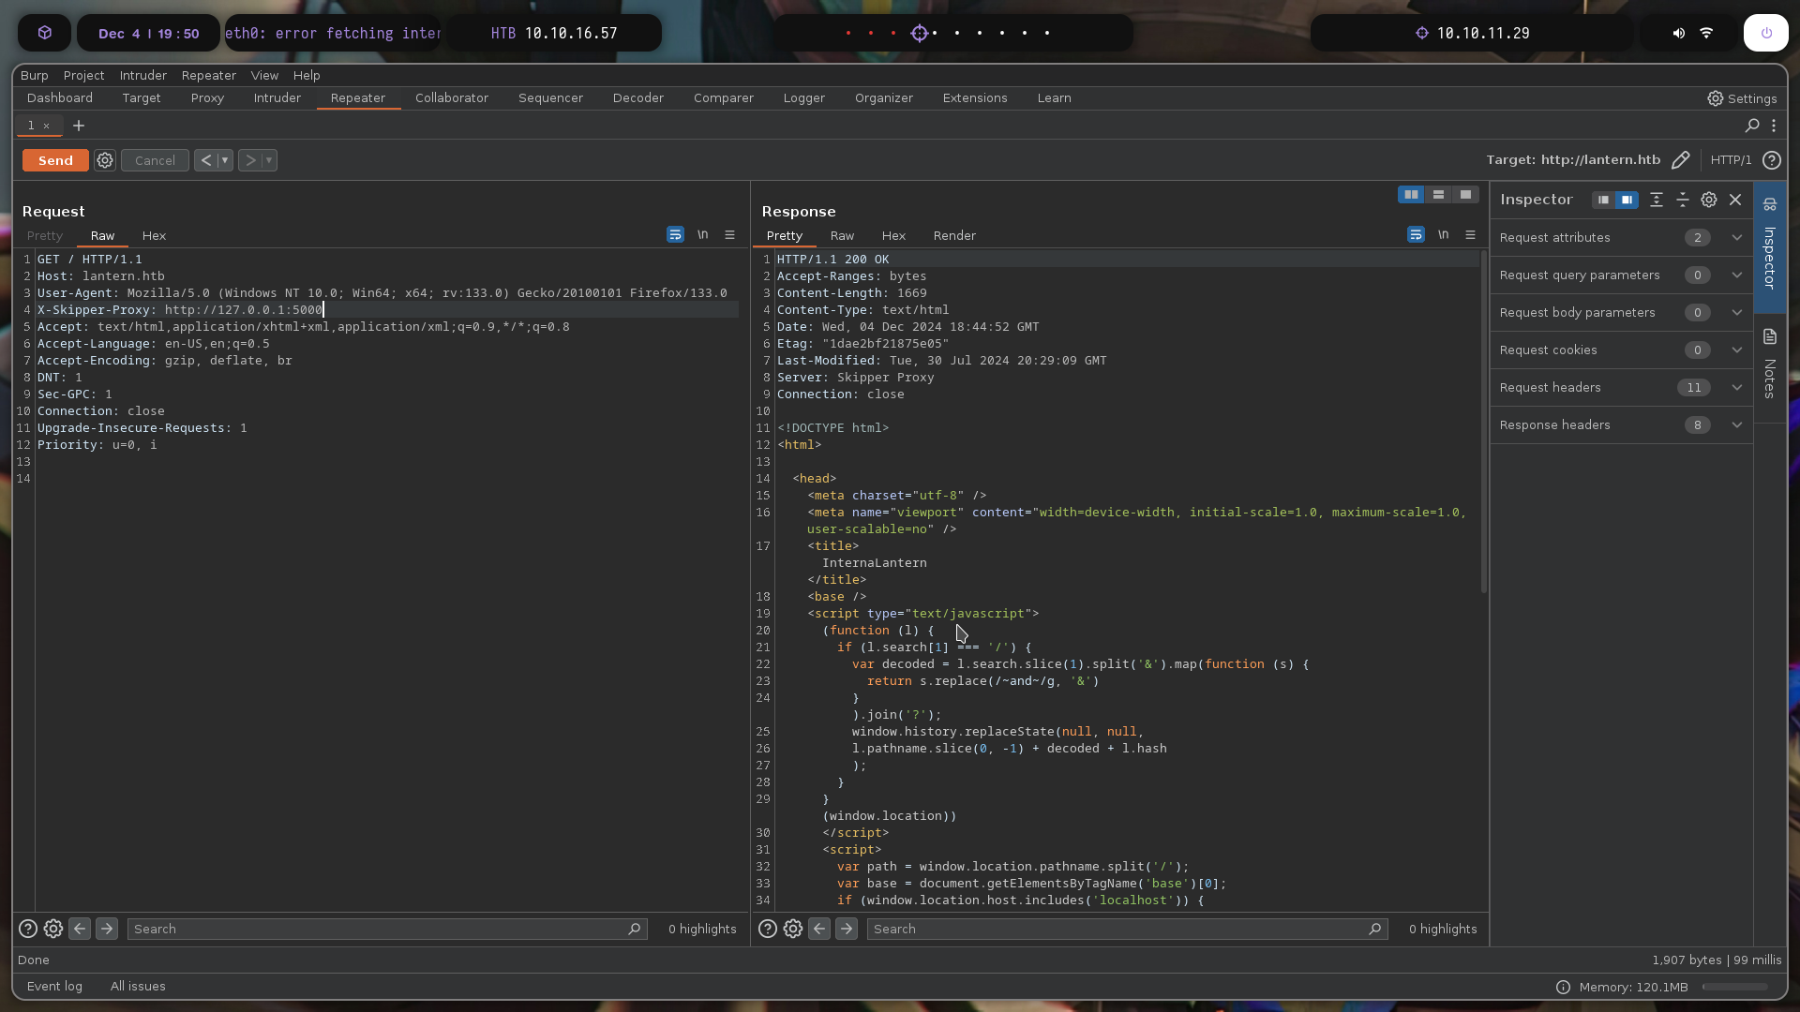Open All issues in status bar
1800x1012 pixels.
click(x=138, y=986)
